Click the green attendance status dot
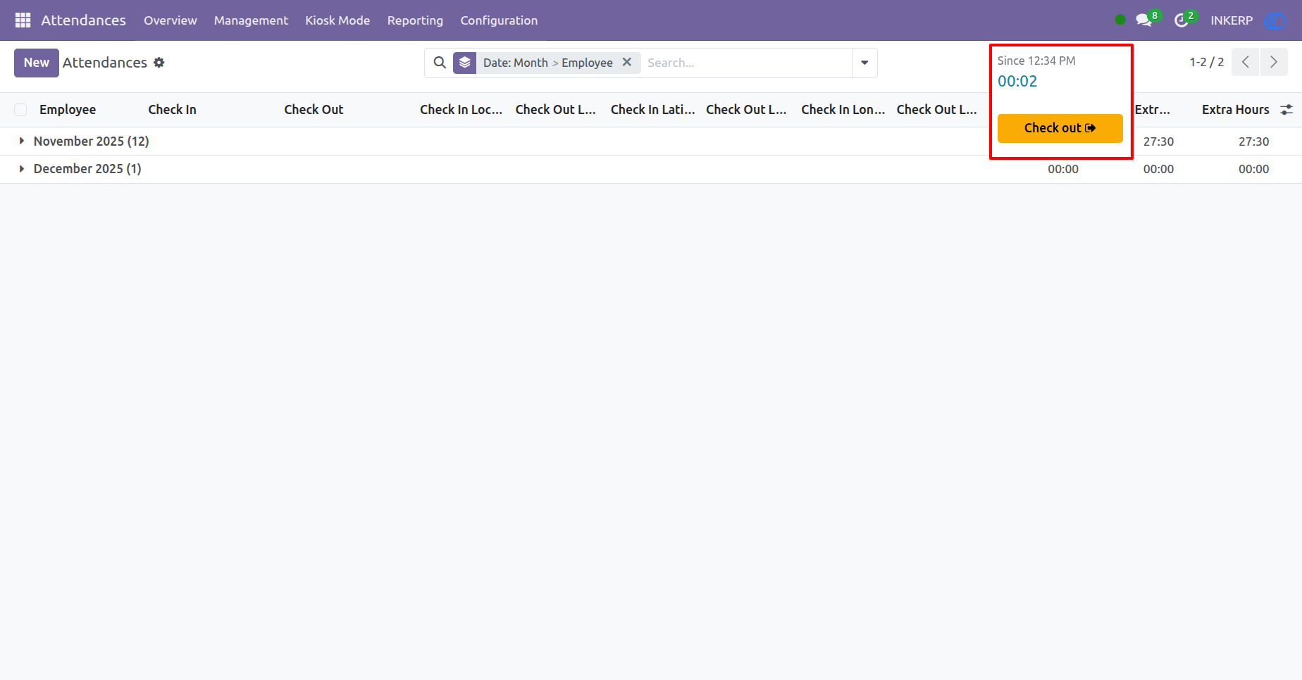Viewport: 1302px width, 680px height. click(x=1120, y=20)
